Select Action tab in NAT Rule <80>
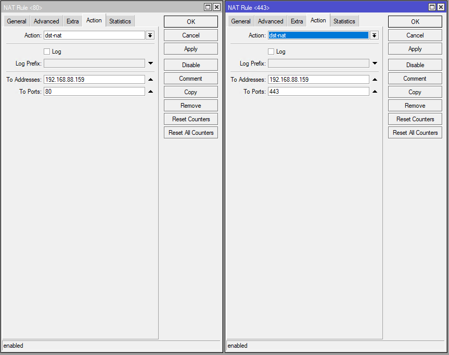The image size is (449, 355). (94, 20)
